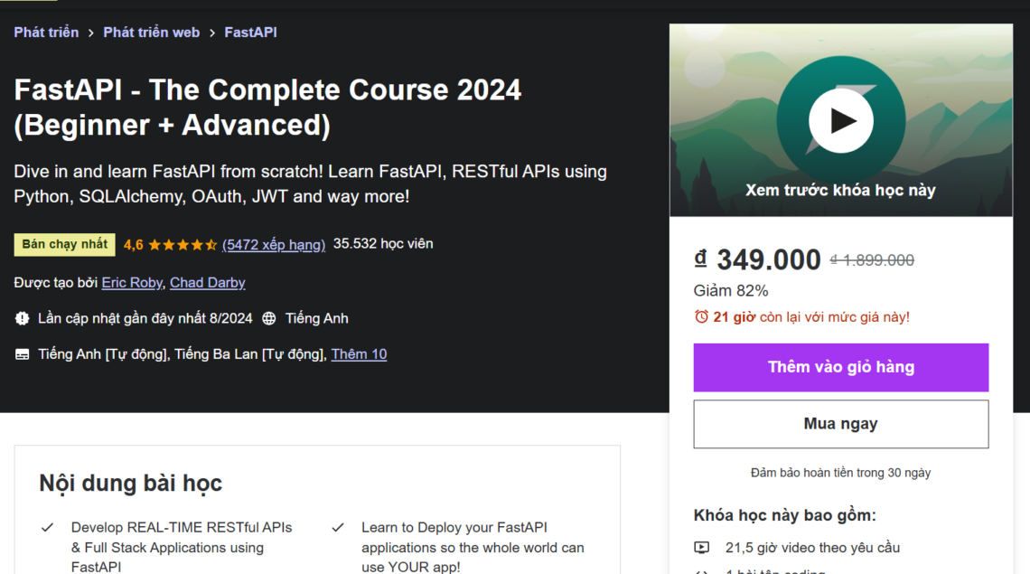Click the coding exercise icon near '1 bài tập coding'
The height and width of the screenshot is (574, 1030).
click(x=700, y=571)
